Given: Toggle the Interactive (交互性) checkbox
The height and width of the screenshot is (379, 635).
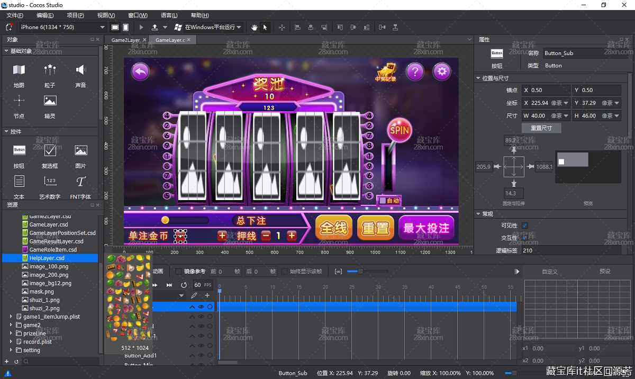Looking at the screenshot, I should pyautogui.click(x=525, y=238).
